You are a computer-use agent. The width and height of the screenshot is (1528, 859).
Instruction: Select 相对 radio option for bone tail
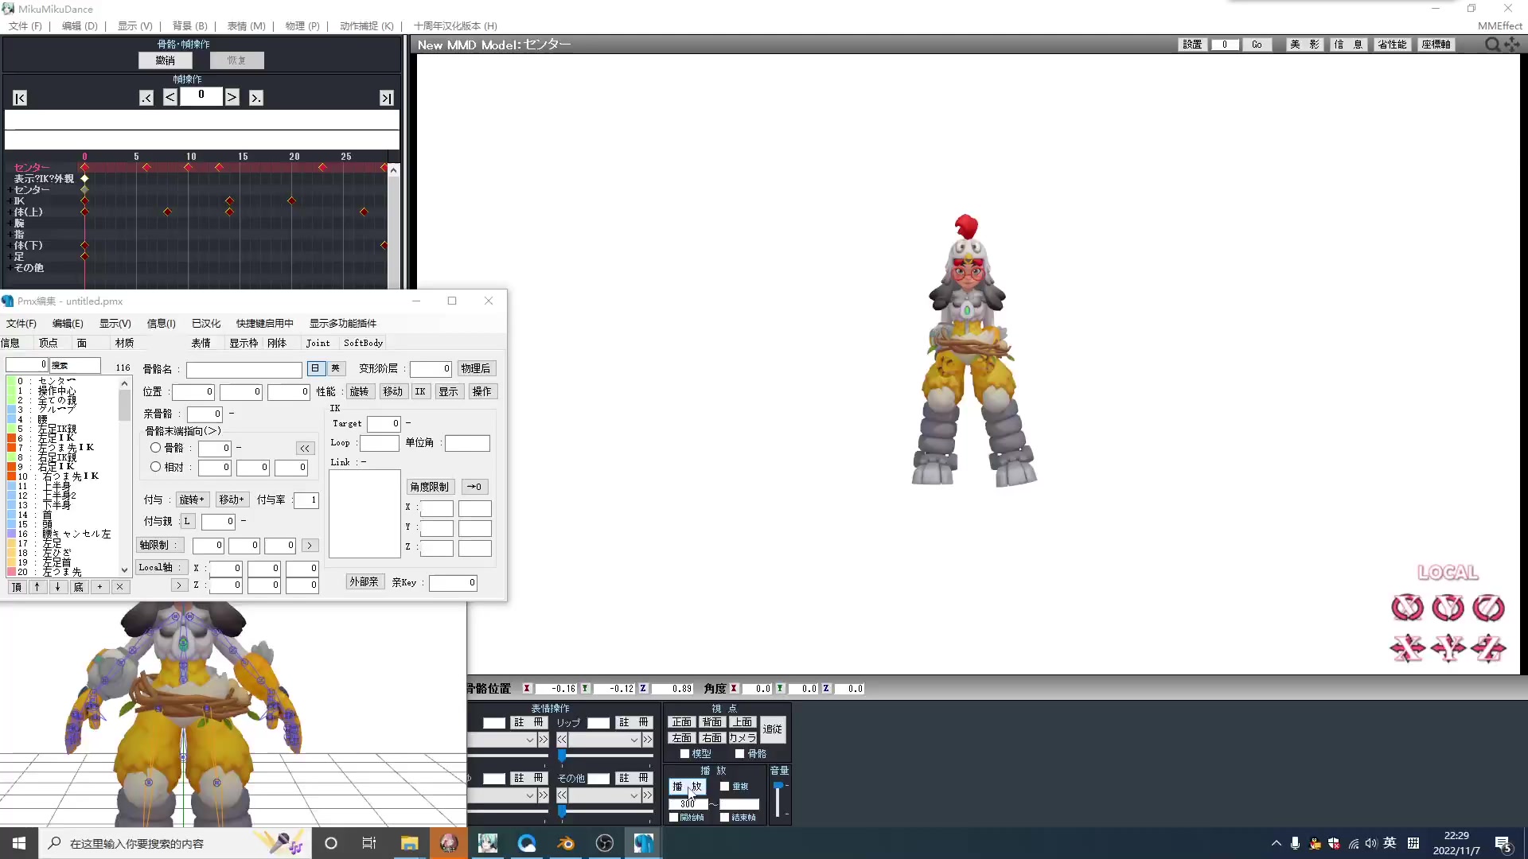[156, 467]
